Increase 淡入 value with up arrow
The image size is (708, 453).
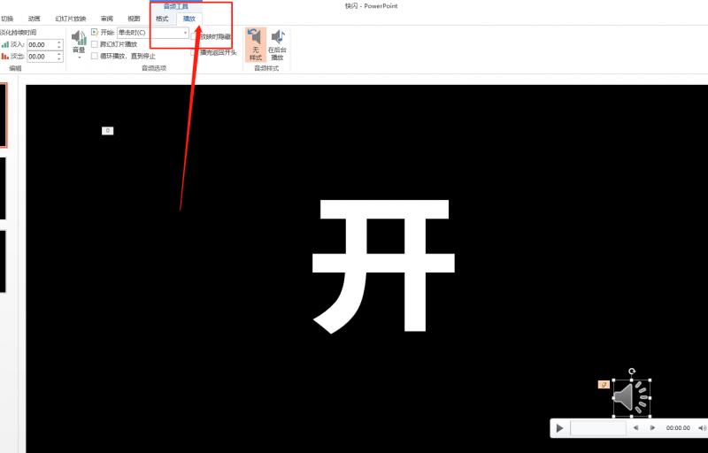coord(59,42)
